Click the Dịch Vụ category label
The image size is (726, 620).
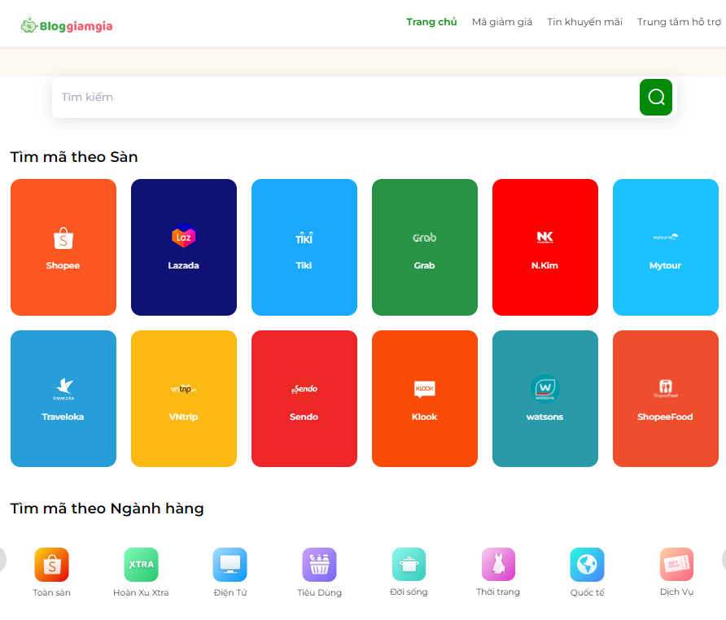676,592
